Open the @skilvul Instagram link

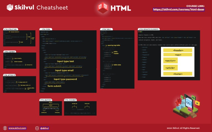[x=44, y=128]
